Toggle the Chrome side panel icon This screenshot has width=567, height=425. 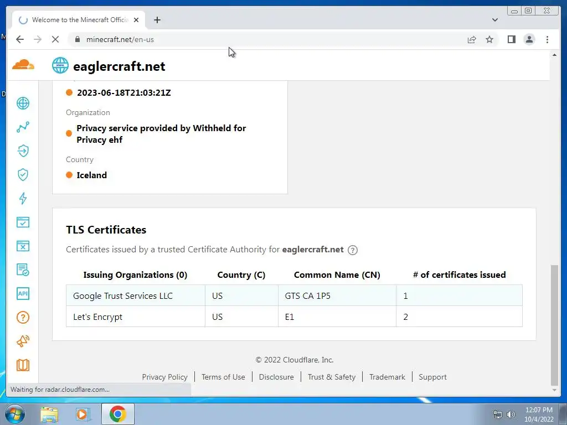[x=511, y=39]
